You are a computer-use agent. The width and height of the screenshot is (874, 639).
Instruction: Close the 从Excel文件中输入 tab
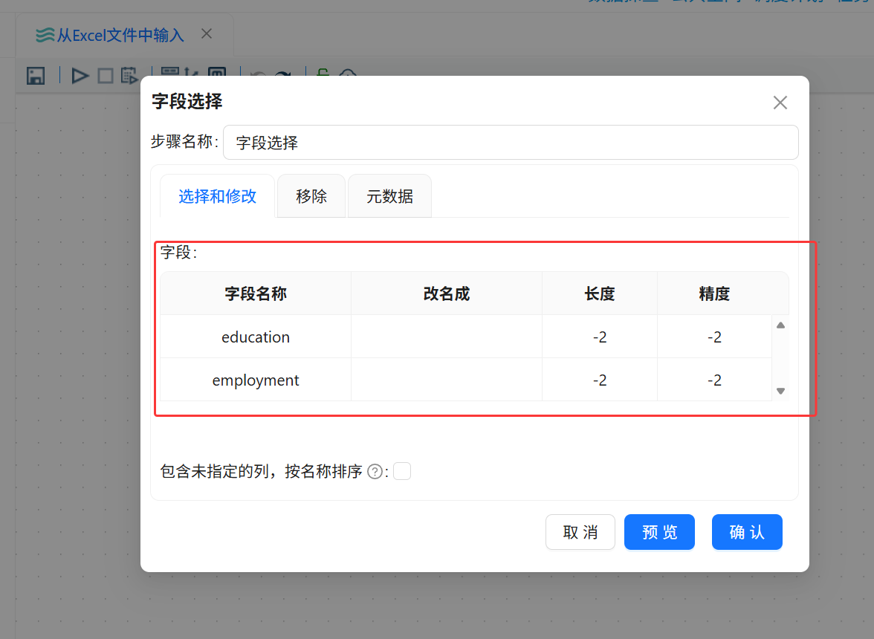[207, 34]
